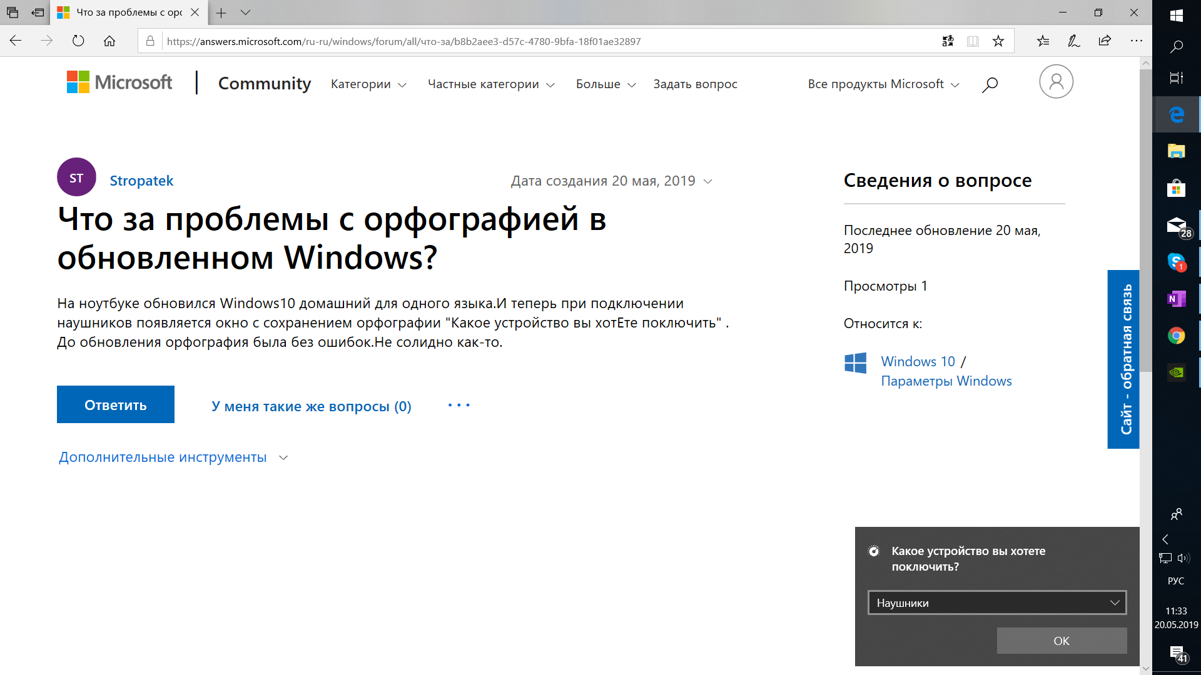This screenshot has width=1201, height=675.
Task: Click the Задать вопрос link
Action: pyautogui.click(x=694, y=84)
